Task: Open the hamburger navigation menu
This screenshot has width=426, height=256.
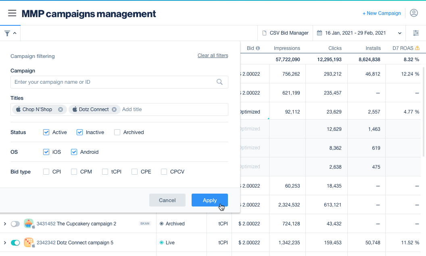Action: pos(12,13)
